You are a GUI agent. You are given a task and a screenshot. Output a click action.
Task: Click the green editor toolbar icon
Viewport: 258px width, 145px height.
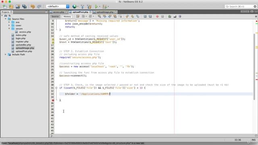tap(170, 17)
